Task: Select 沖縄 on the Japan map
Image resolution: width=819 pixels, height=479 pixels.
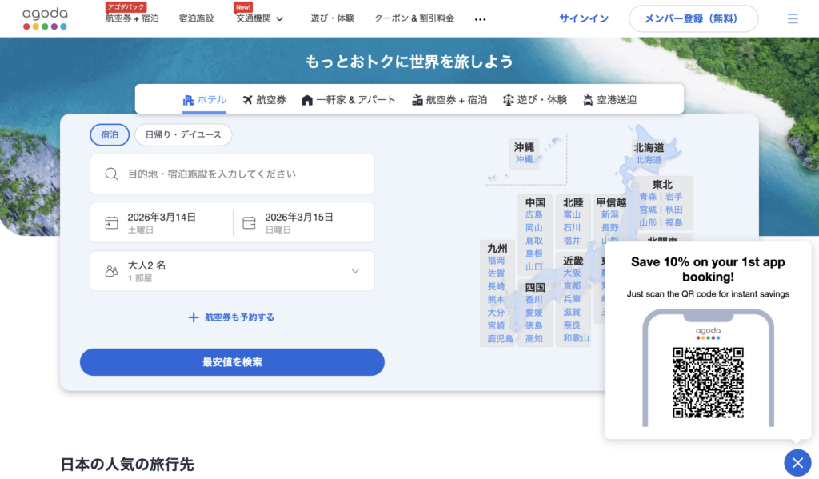Action: click(x=524, y=159)
